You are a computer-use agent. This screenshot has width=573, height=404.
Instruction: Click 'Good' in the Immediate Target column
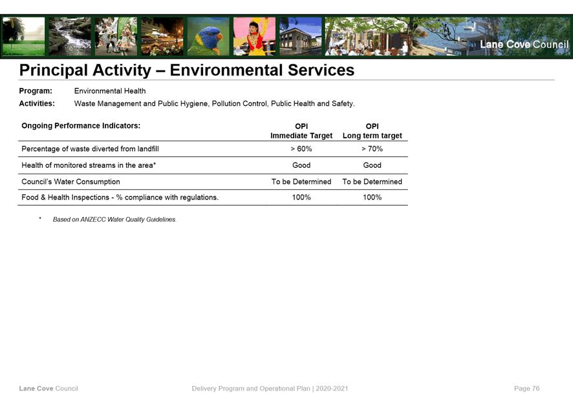click(x=301, y=165)
